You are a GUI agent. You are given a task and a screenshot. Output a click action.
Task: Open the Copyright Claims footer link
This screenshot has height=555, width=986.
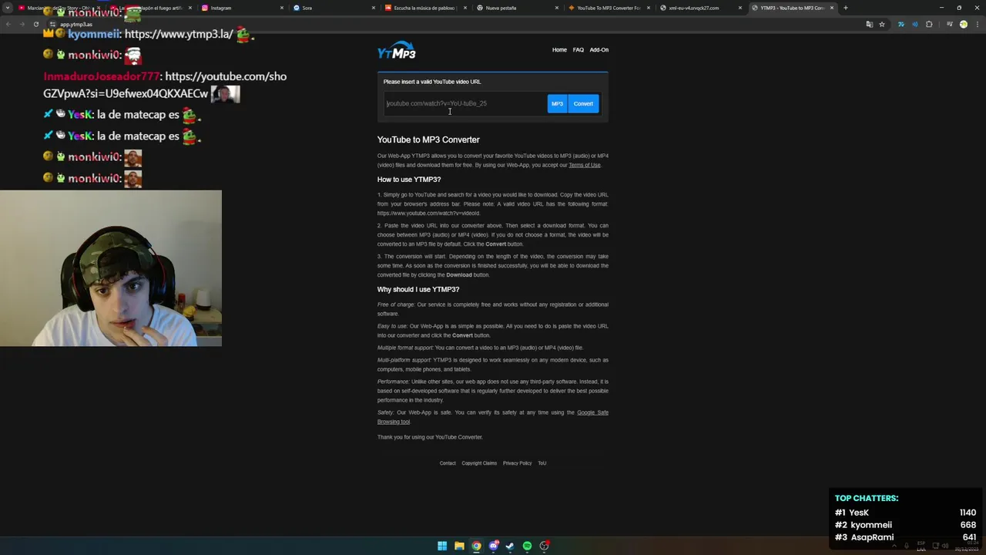click(479, 463)
